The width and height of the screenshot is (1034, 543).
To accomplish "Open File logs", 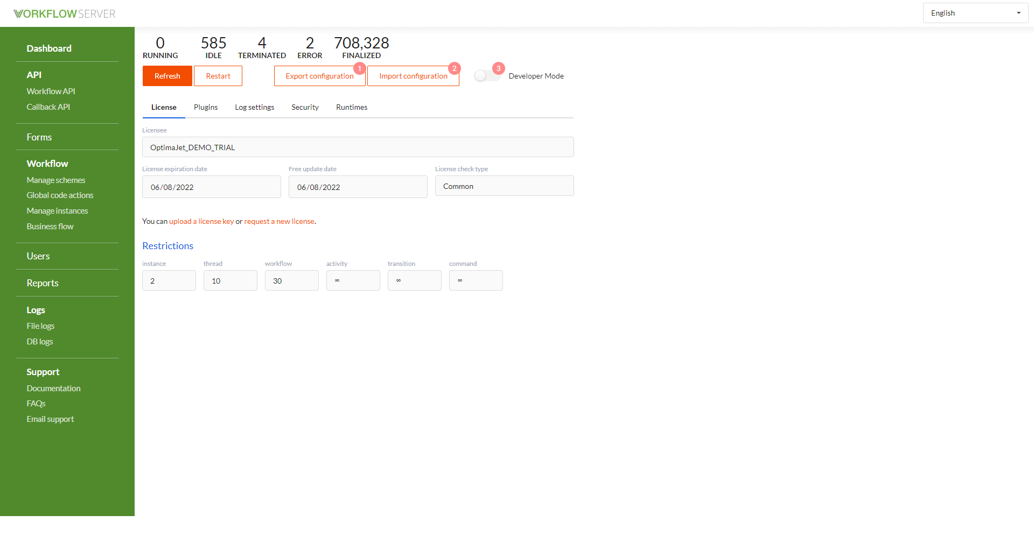I will point(41,326).
